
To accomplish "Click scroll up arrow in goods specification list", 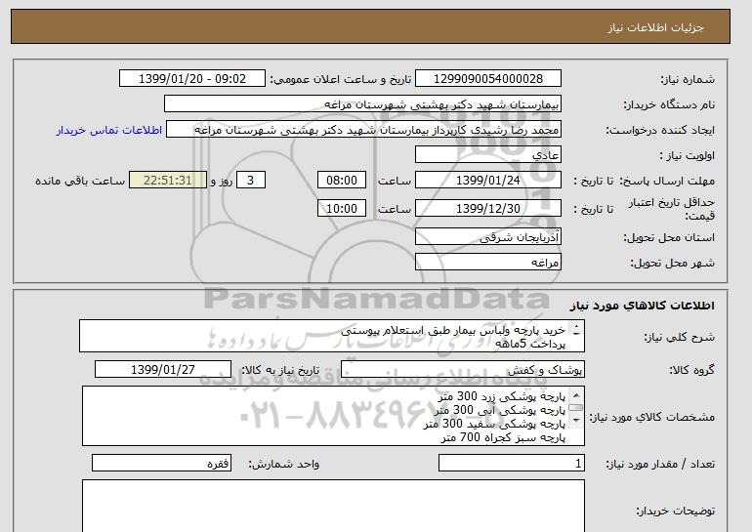I will [x=576, y=395].
